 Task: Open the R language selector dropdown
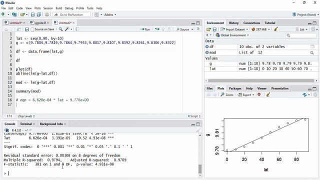pos(208,35)
